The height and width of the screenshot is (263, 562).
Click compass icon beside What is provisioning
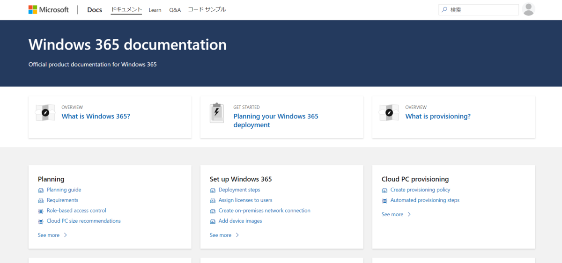coord(389,113)
